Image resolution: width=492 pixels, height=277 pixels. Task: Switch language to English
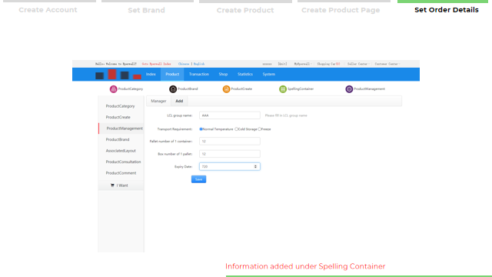pyautogui.click(x=199, y=64)
